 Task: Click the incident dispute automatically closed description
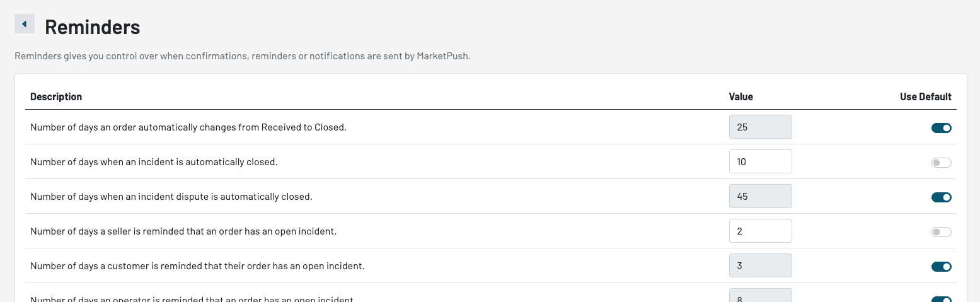pos(171,197)
